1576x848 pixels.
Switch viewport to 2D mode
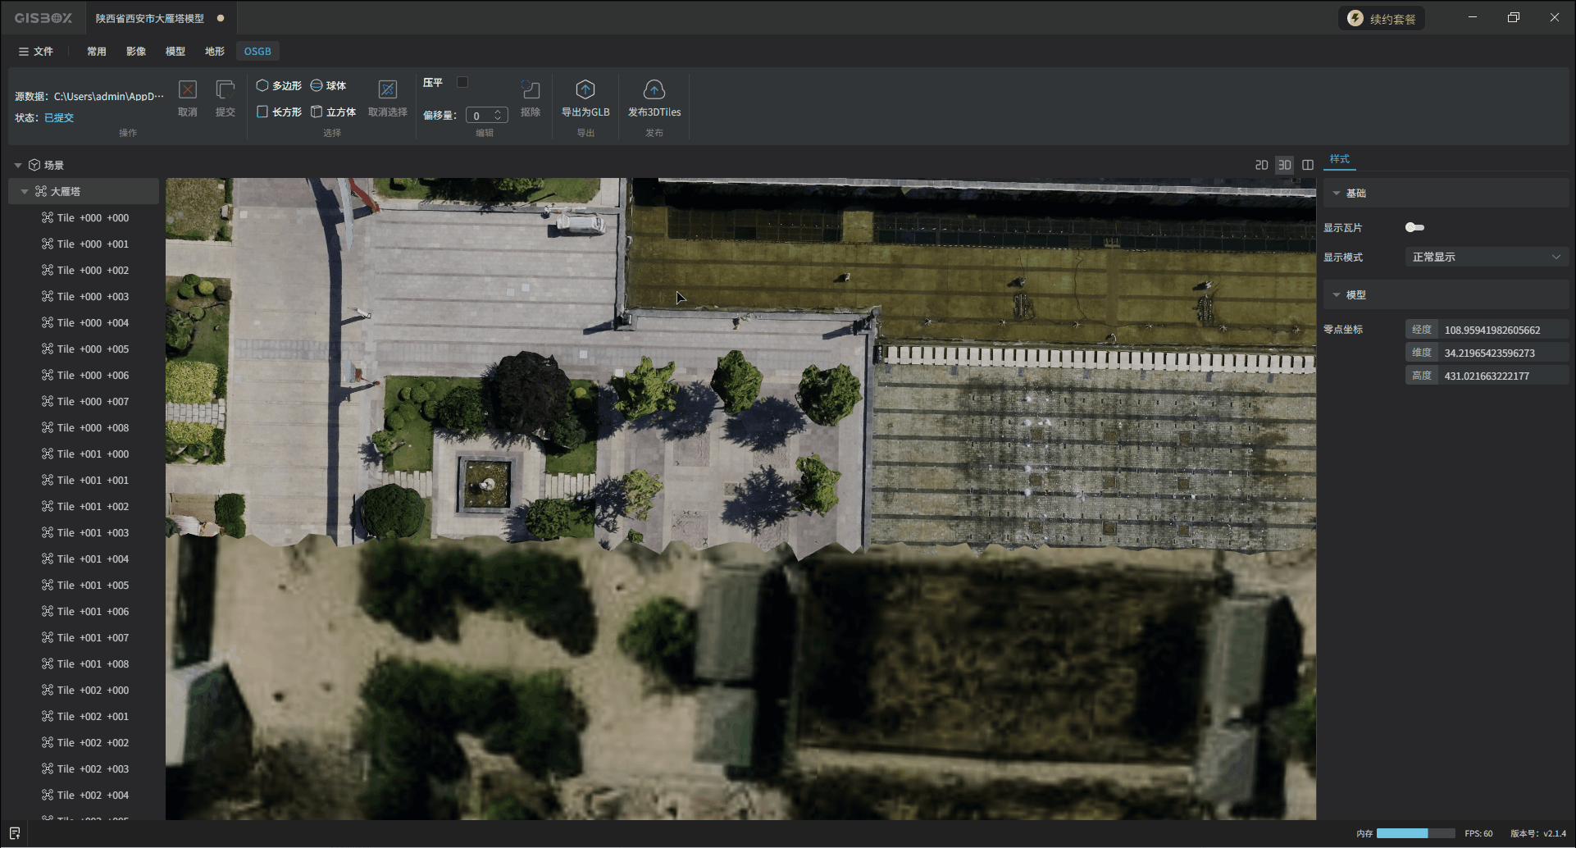click(1261, 165)
